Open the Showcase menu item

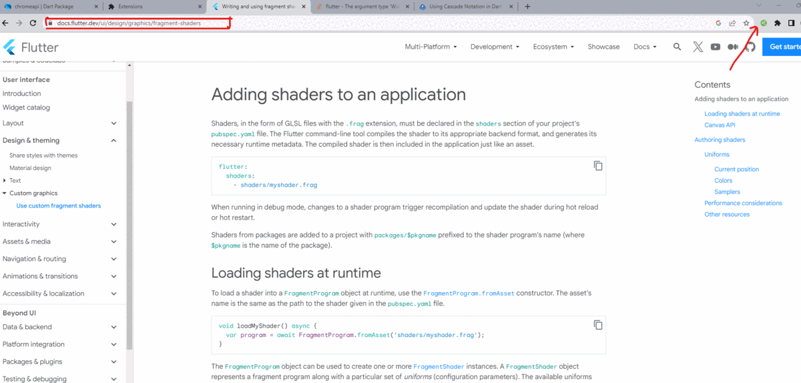[603, 47]
